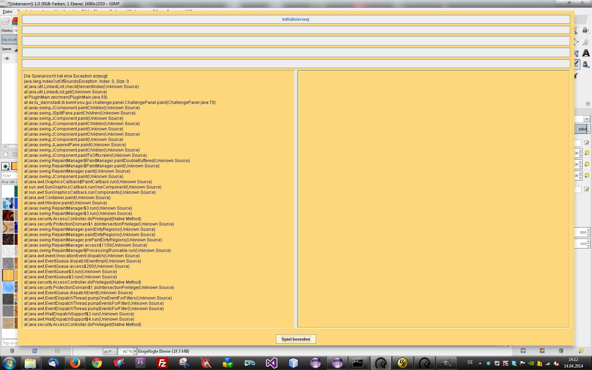Restore tool preset icon at bottom right

coord(542,351)
